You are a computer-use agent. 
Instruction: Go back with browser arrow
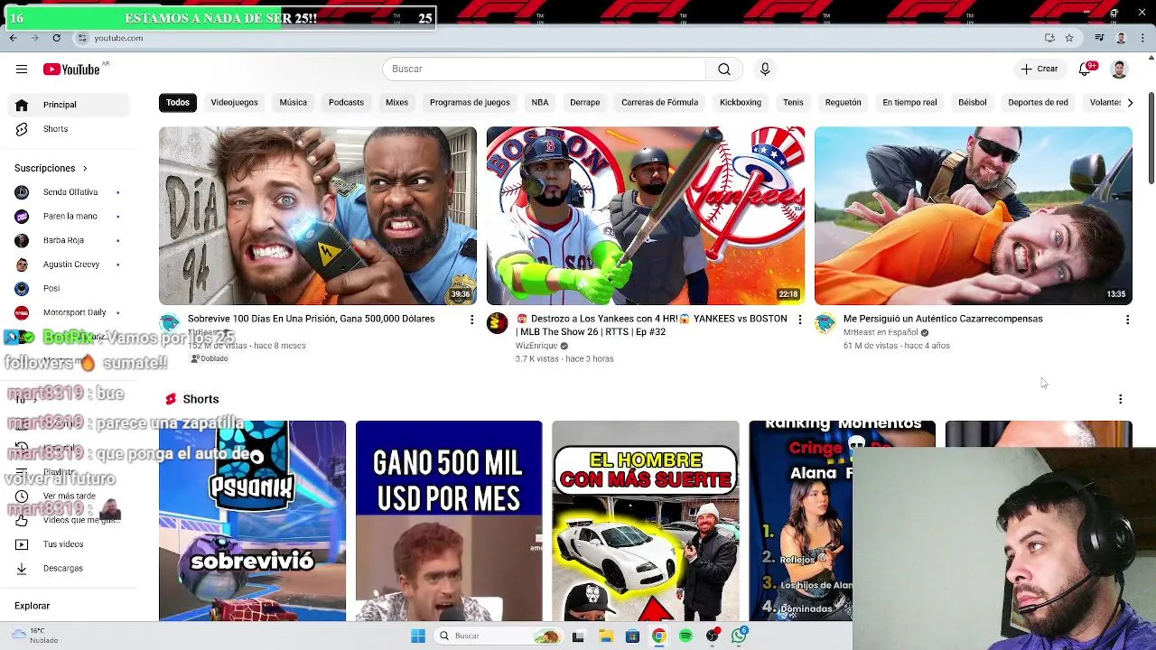coord(13,38)
